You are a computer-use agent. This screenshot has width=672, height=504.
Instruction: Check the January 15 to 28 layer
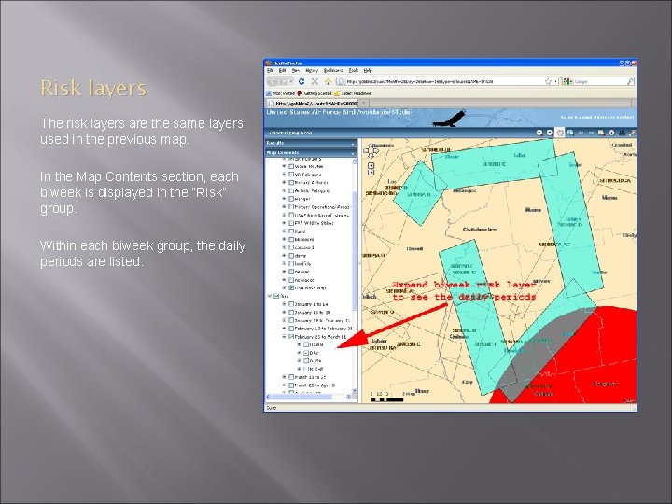[x=291, y=313]
